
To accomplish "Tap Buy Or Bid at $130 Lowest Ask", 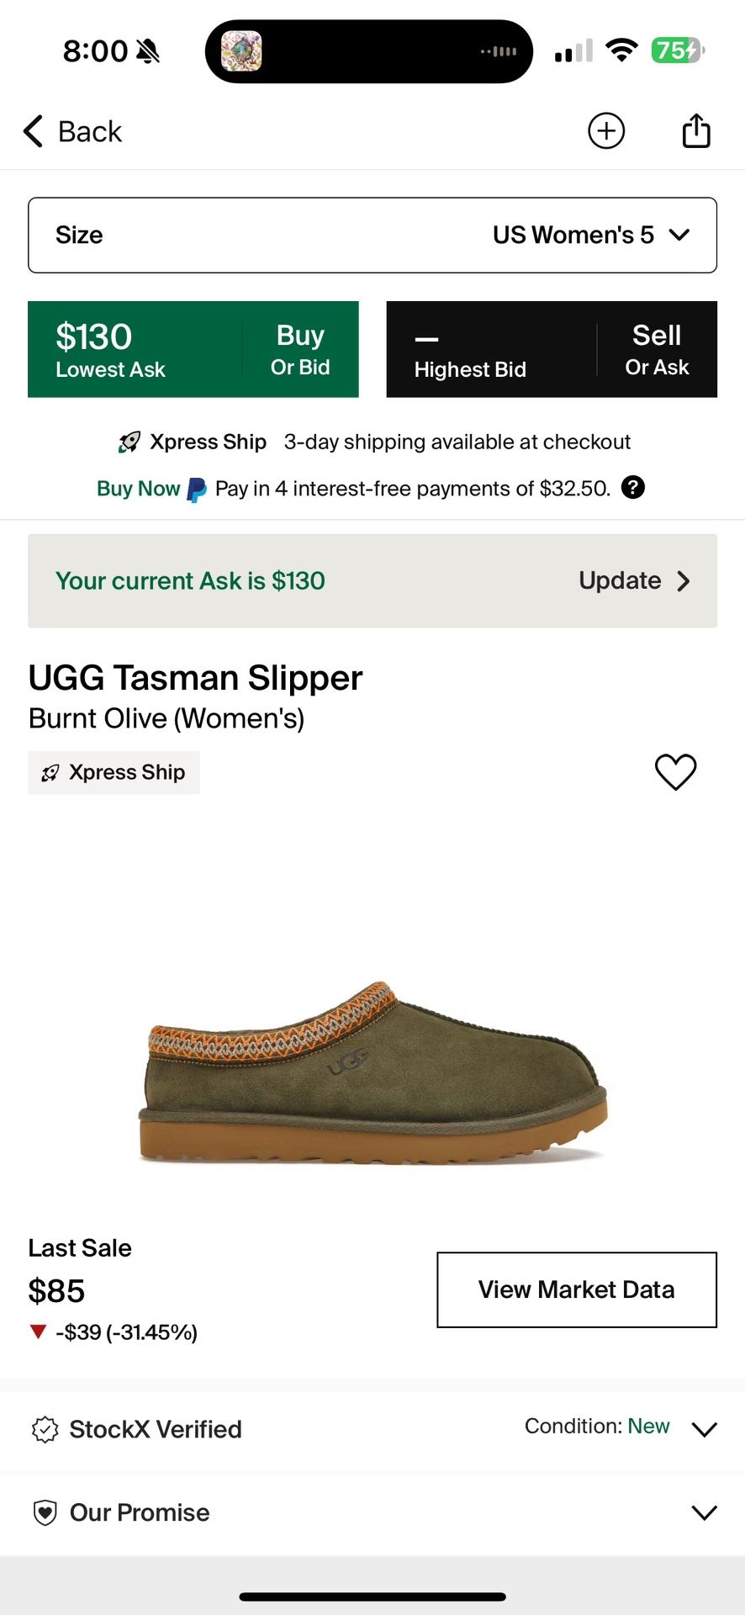I will tap(193, 348).
